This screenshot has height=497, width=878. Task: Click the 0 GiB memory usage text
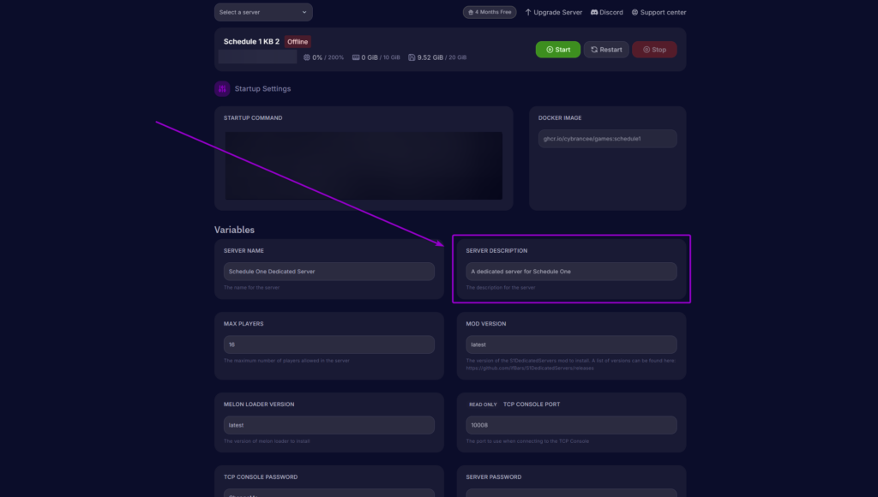coord(370,57)
